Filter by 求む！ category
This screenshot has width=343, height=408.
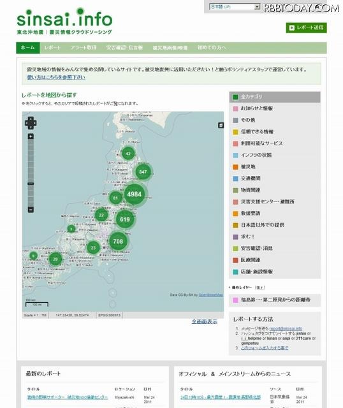point(275,237)
